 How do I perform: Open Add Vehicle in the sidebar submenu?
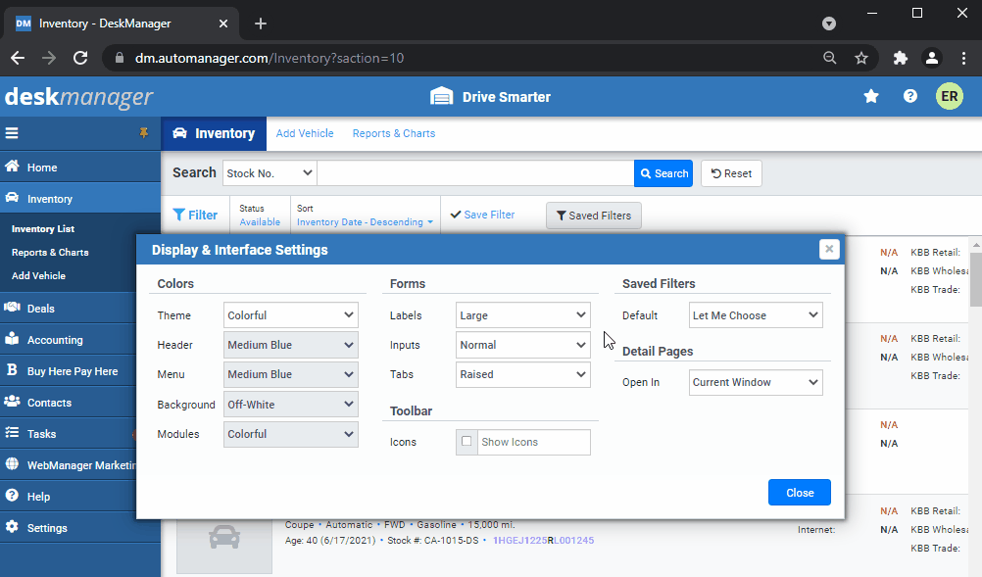pos(39,275)
